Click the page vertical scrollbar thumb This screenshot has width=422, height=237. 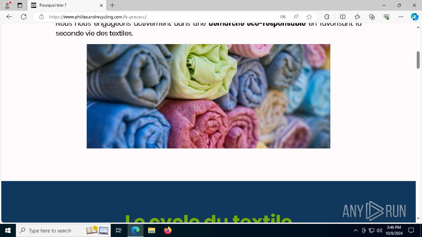pyautogui.click(x=418, y=60)
